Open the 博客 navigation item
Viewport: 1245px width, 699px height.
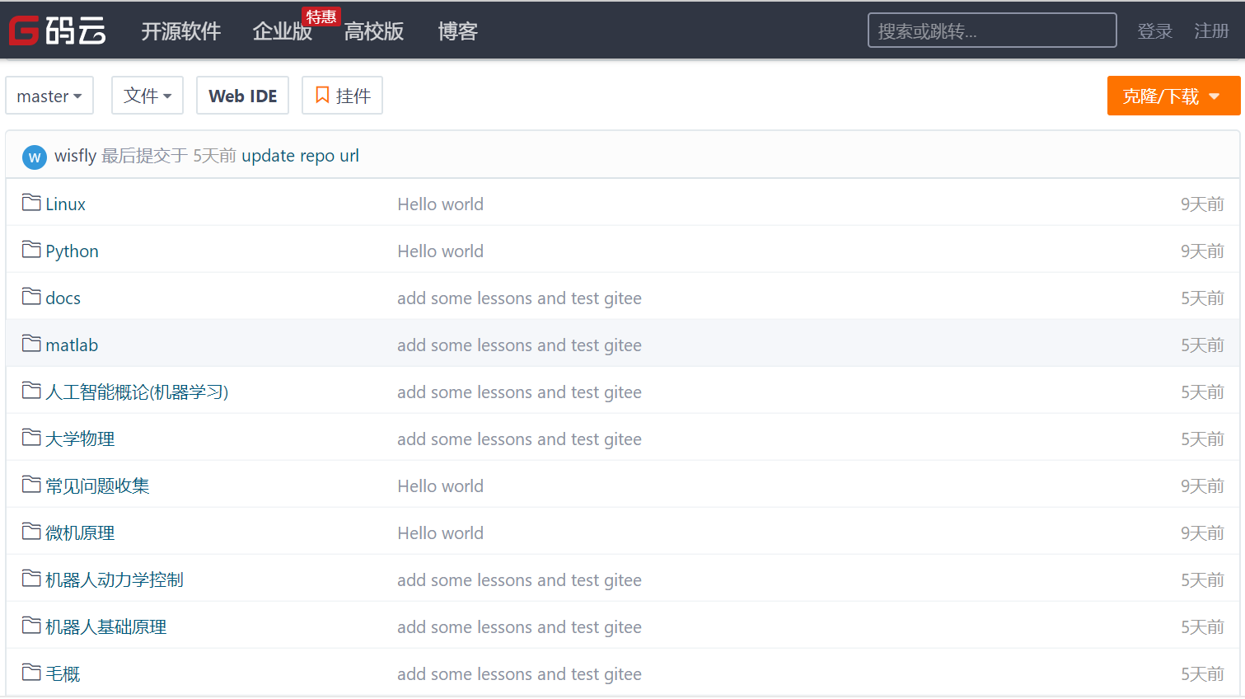(457, 31)
